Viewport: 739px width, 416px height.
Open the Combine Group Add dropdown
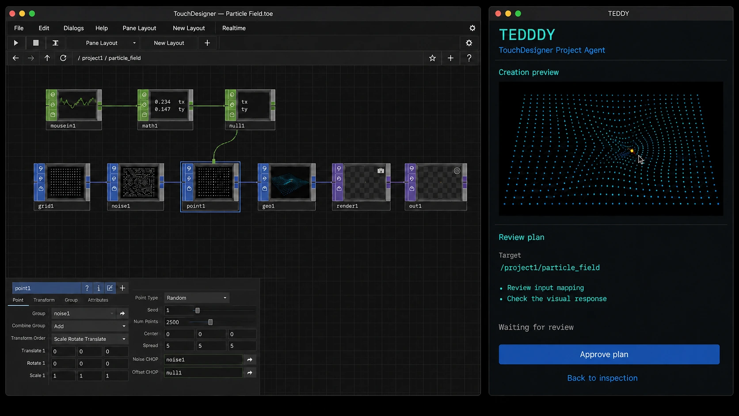tap(89, 326)
